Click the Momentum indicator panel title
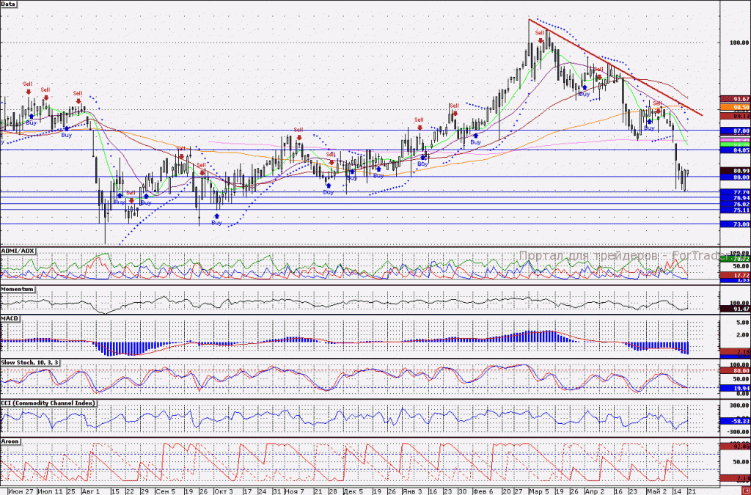 click(18, 289)
